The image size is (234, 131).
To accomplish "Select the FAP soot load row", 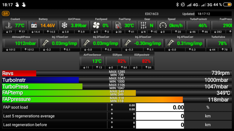I will 54,107.
